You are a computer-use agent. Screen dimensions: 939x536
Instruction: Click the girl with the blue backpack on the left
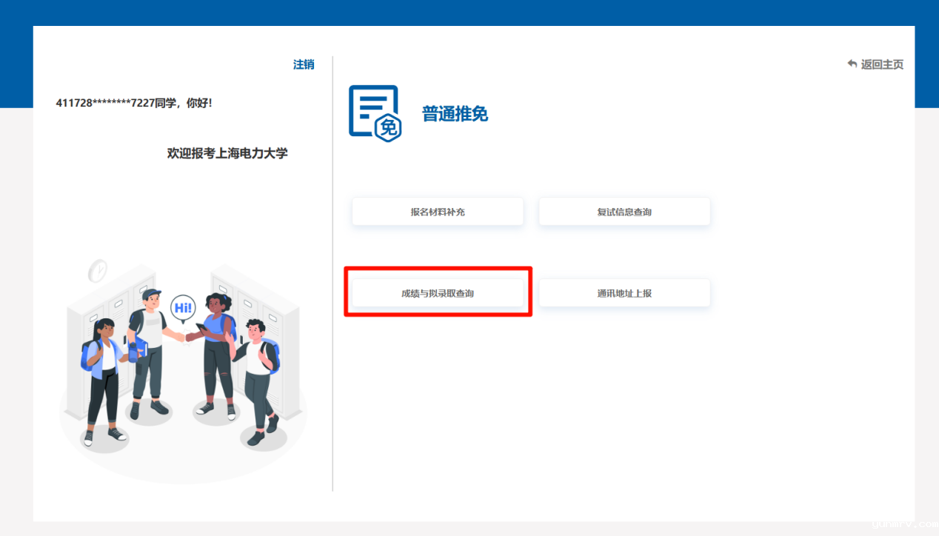click(x=102, y=378)
